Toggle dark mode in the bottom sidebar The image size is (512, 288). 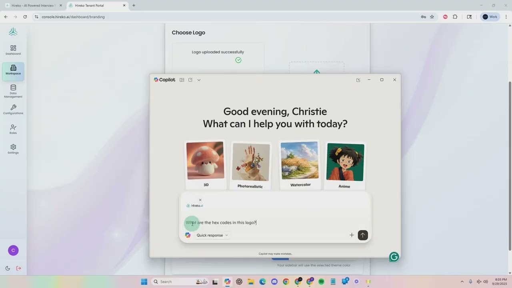[8, 268]
